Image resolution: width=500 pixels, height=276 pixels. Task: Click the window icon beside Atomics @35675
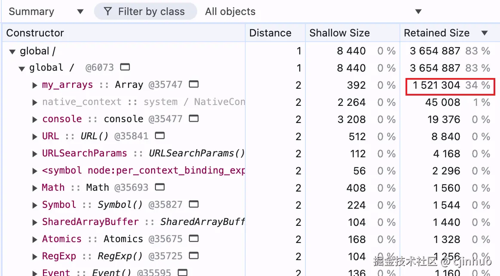pos(194,239)
